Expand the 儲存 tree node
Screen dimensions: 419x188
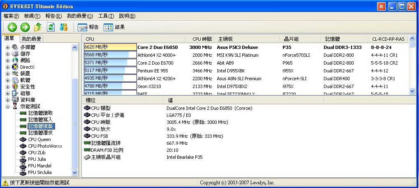coord(7,54)
